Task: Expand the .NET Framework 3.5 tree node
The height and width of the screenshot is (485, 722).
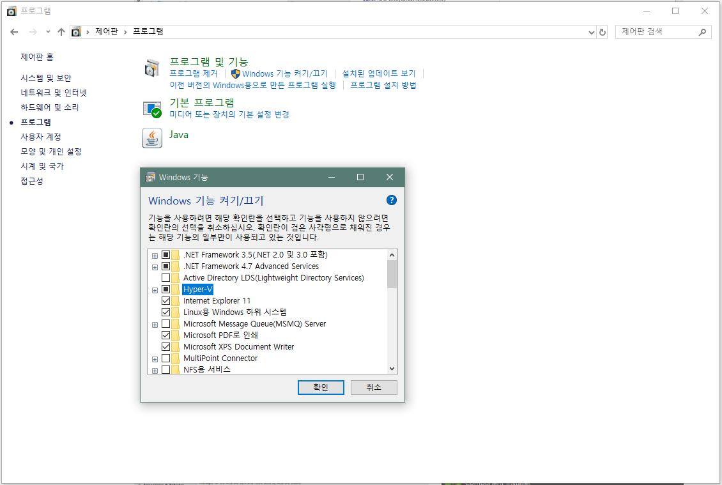Action: point(155,256)
